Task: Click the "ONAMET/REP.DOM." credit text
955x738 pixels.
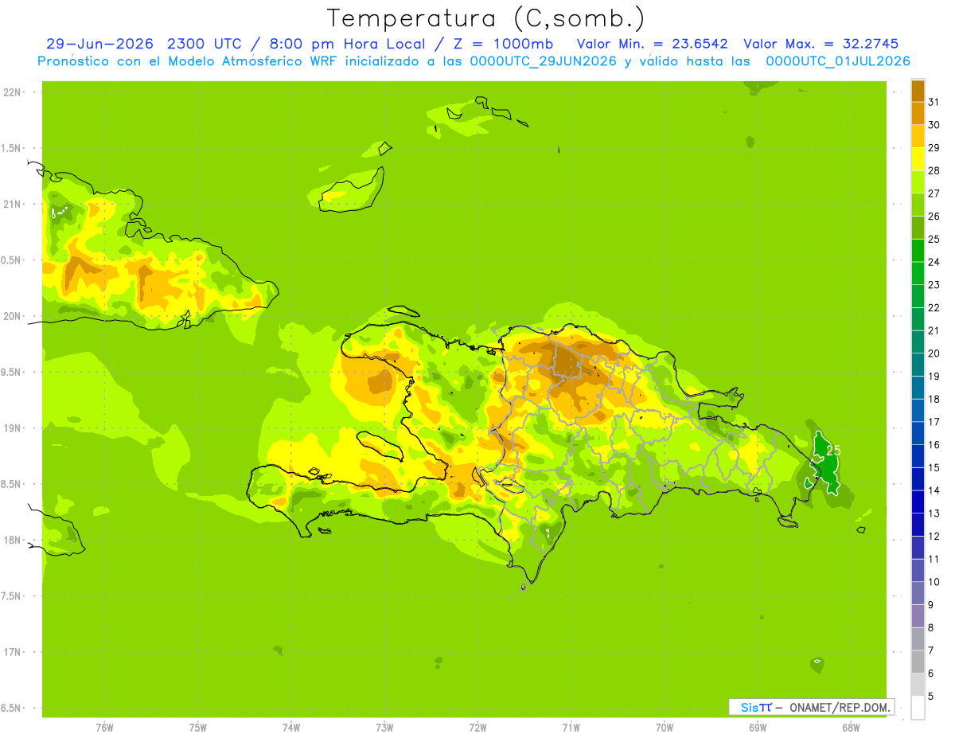Action: [x=839, y=707]
